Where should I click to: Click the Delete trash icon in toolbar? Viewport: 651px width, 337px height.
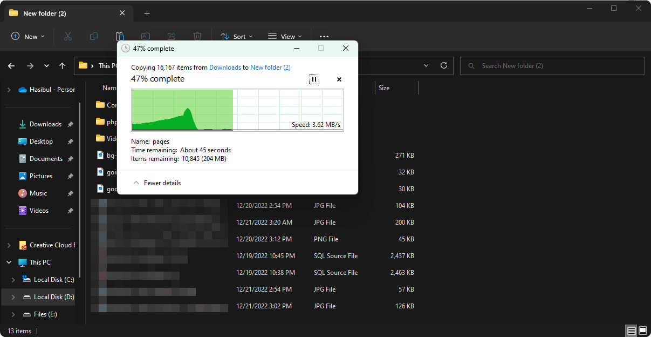(x=197, y=36)
